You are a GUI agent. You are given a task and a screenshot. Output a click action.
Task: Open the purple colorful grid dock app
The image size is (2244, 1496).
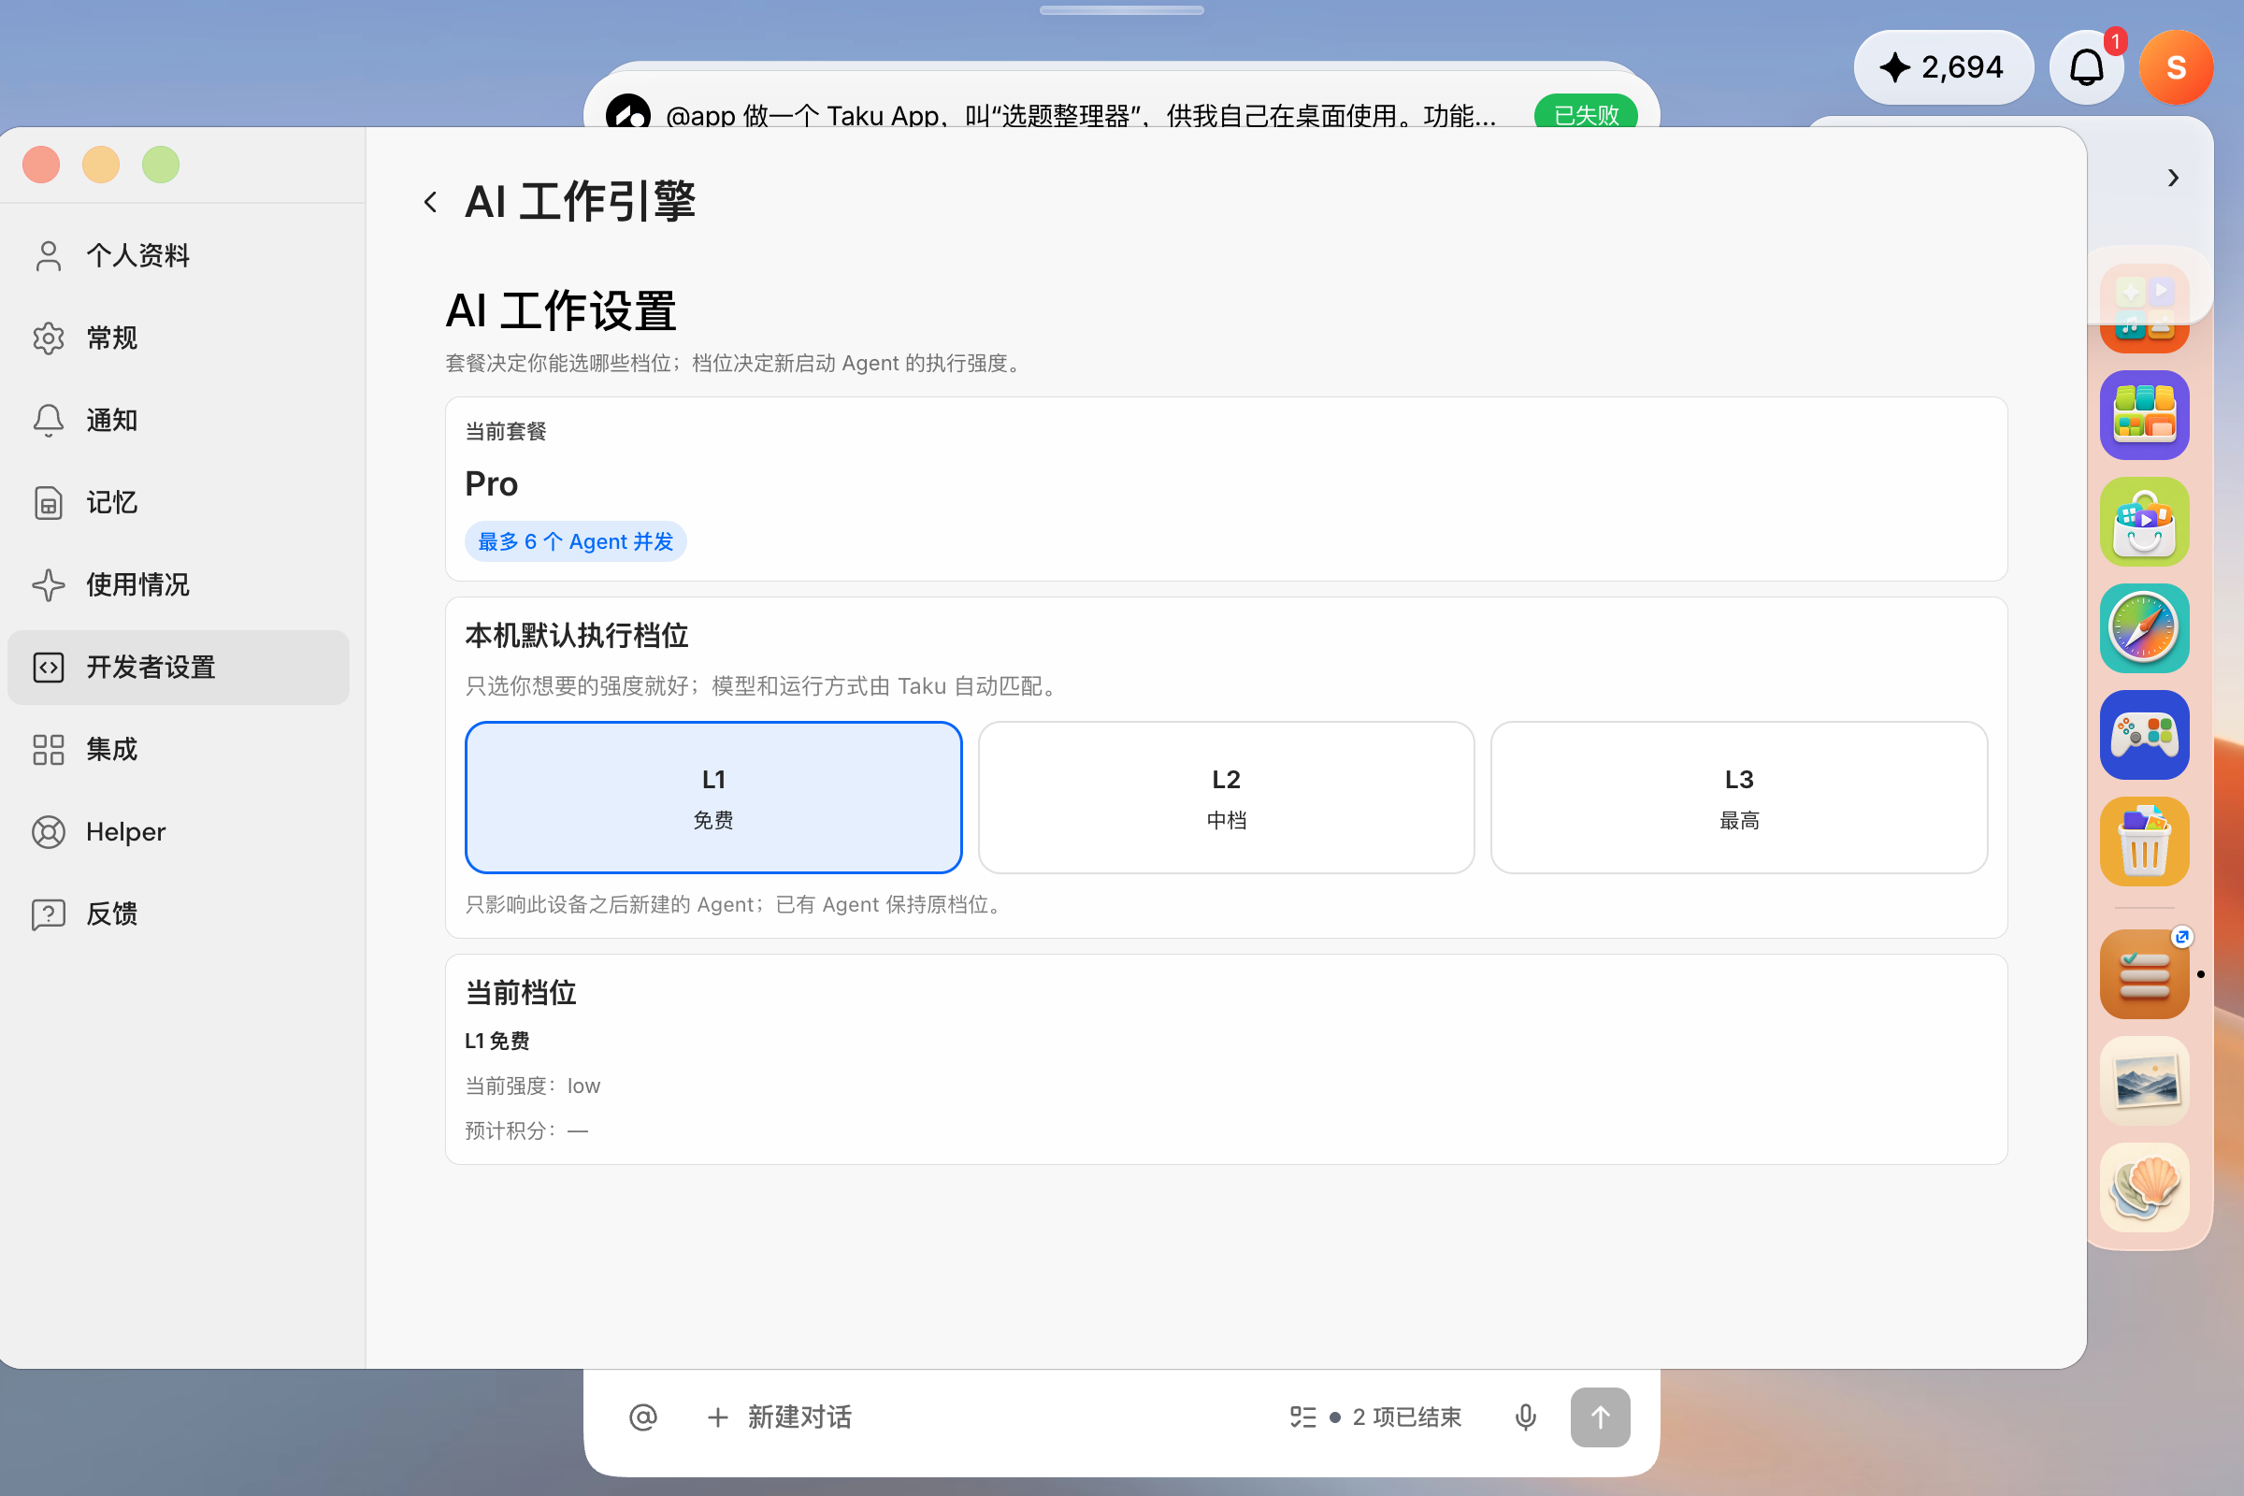(x=2145, y=415)
